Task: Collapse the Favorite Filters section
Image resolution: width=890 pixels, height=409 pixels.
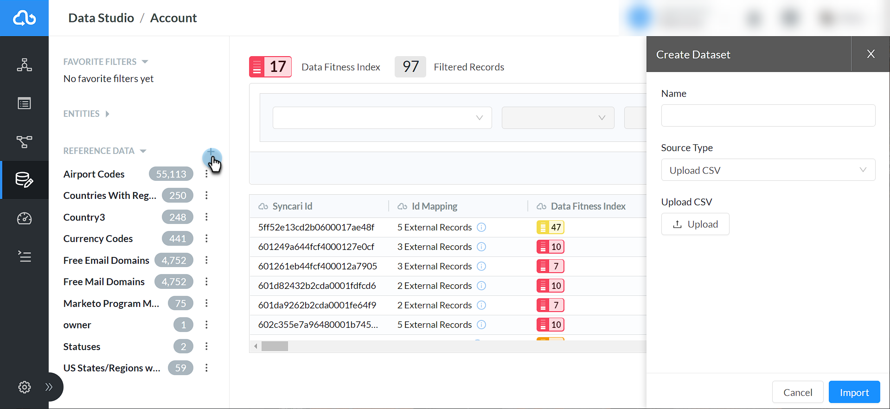Action: pyautogui.click(x=145, y=62)
